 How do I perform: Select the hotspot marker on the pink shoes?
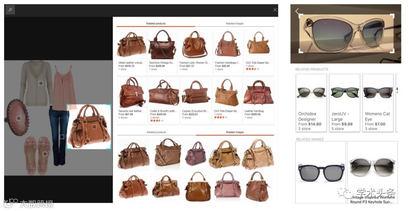coord(45,154)
